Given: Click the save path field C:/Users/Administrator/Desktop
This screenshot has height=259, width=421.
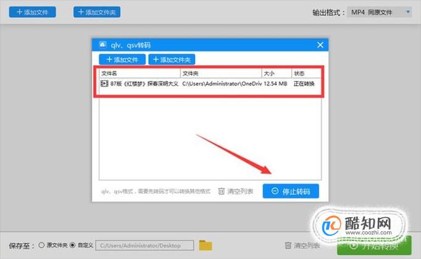Looking at the screenshot, I should pyautogui.click(x=144, y=245).
